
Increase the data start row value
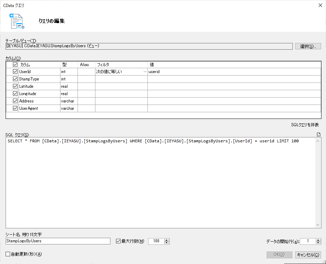tap(318, 240)
